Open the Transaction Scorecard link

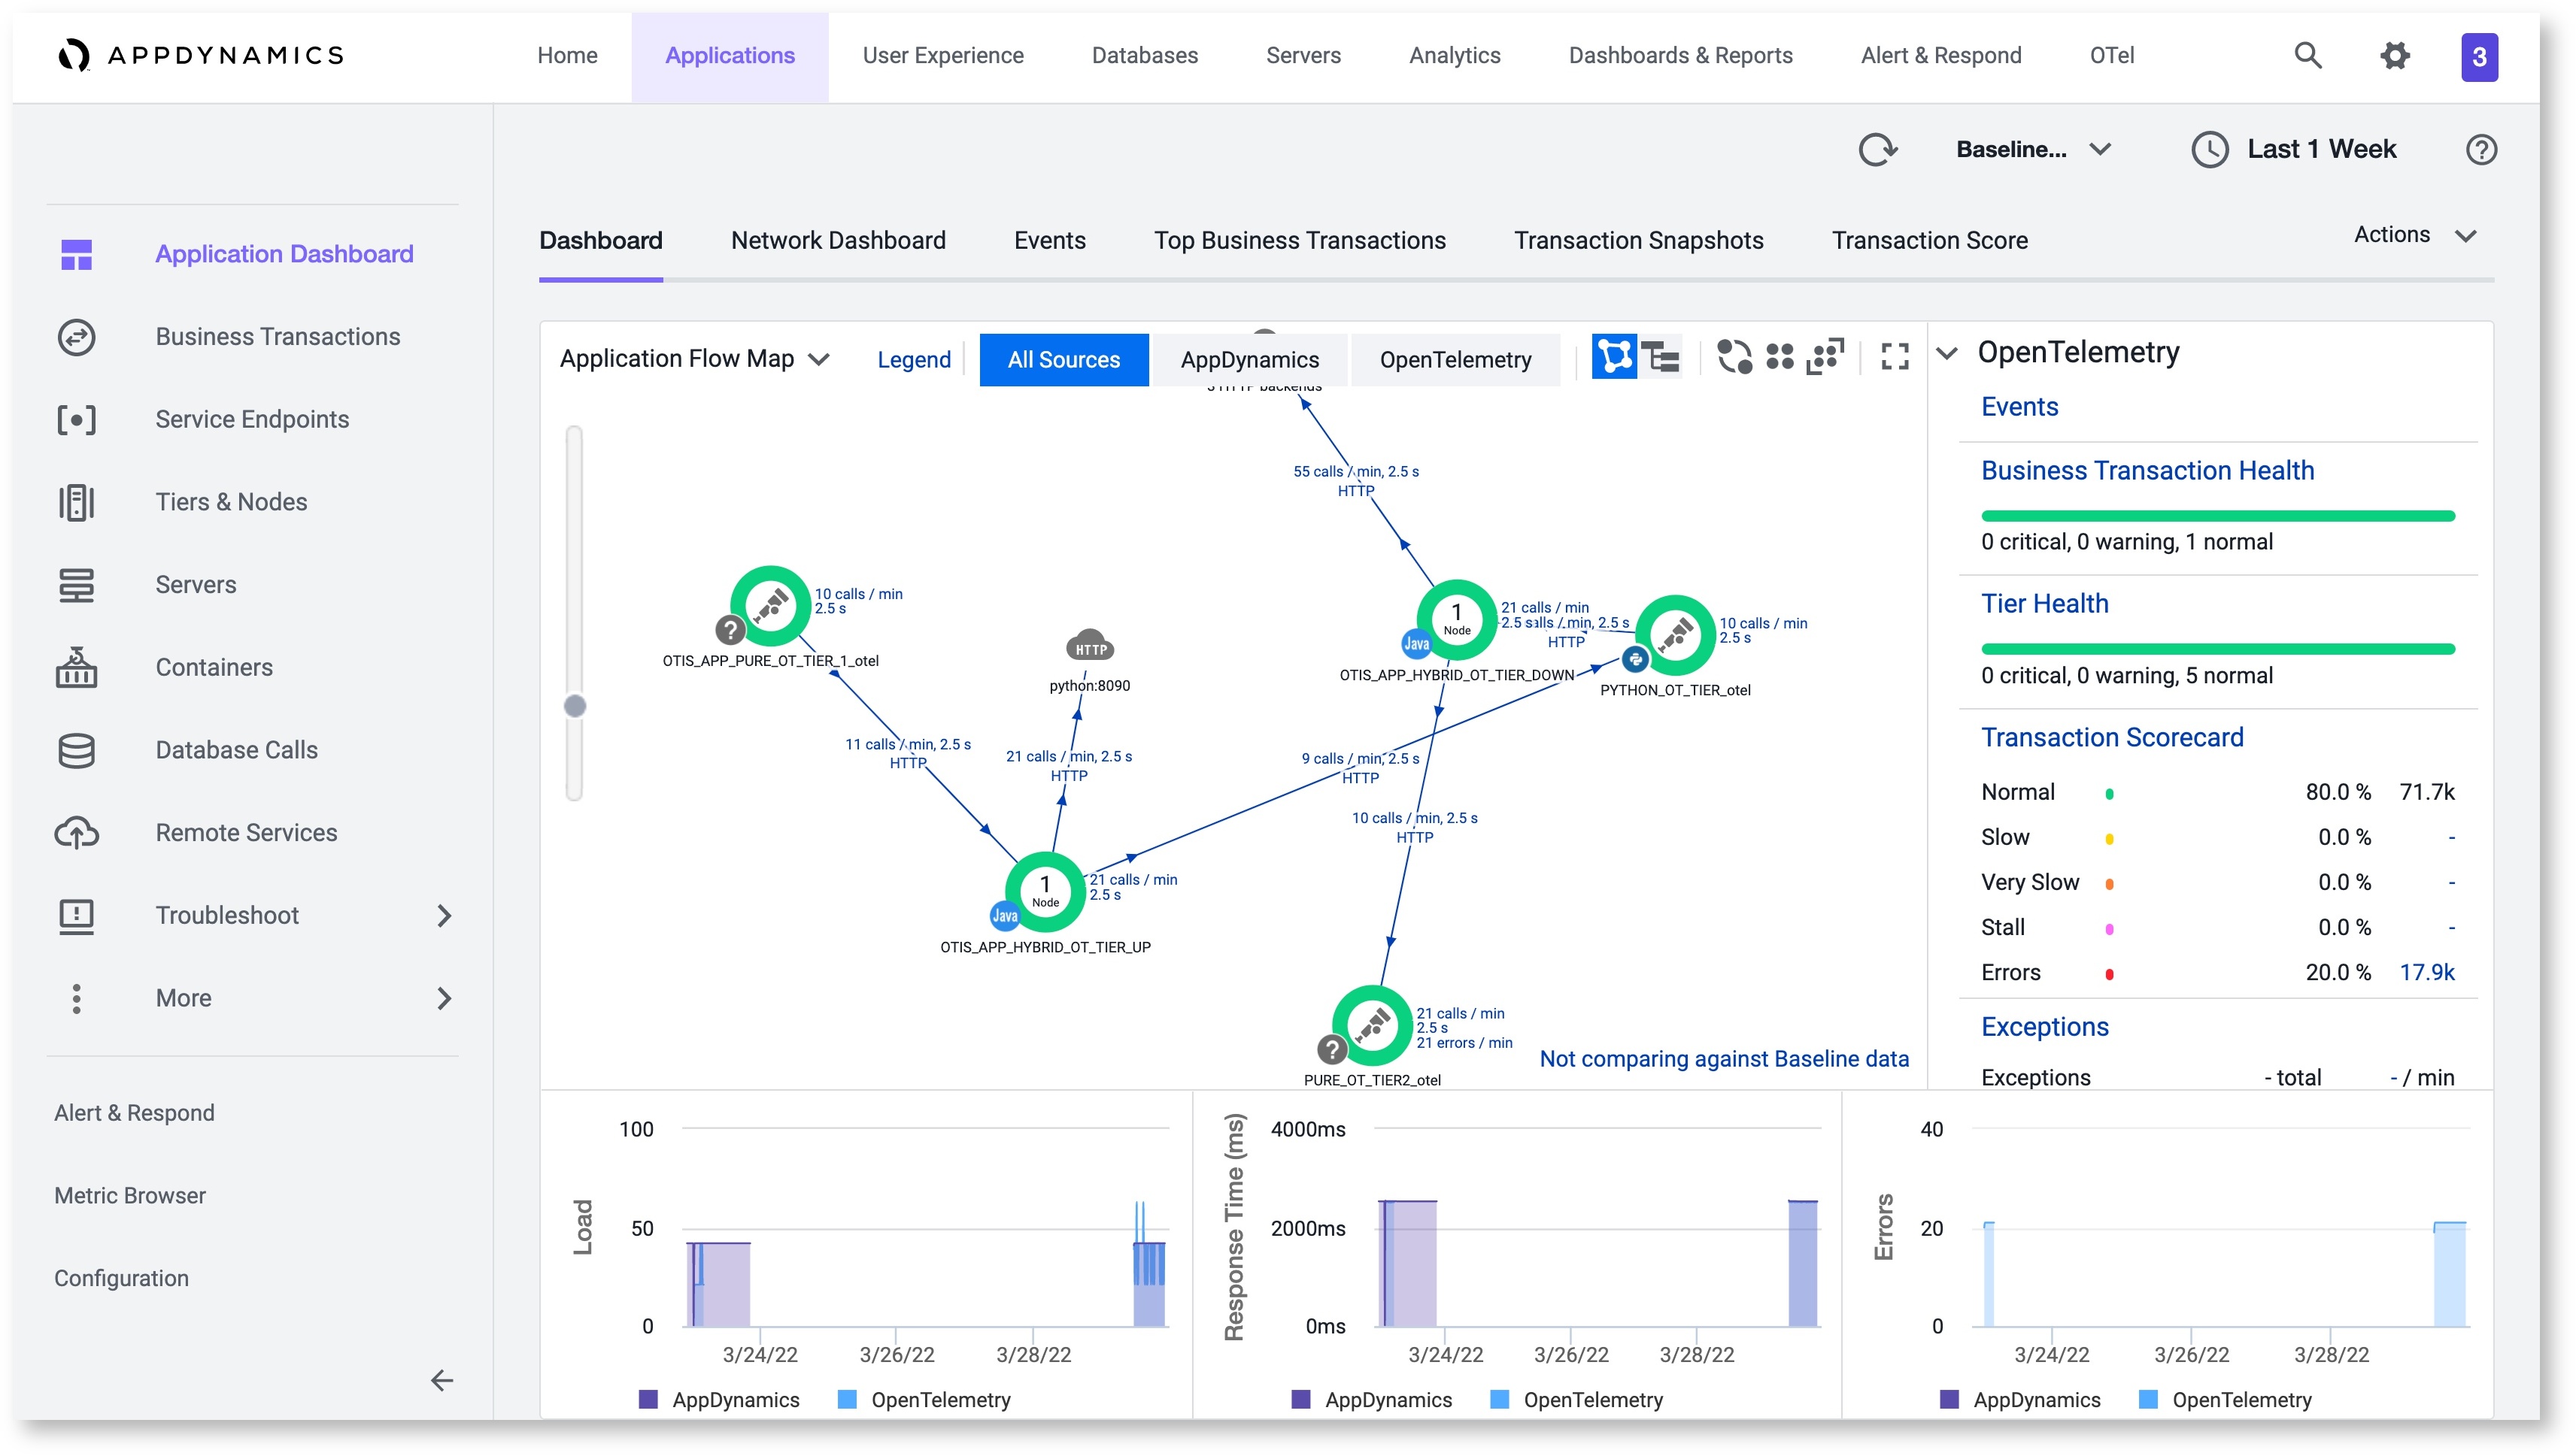pyautogui.click(x=2111, y=737)
